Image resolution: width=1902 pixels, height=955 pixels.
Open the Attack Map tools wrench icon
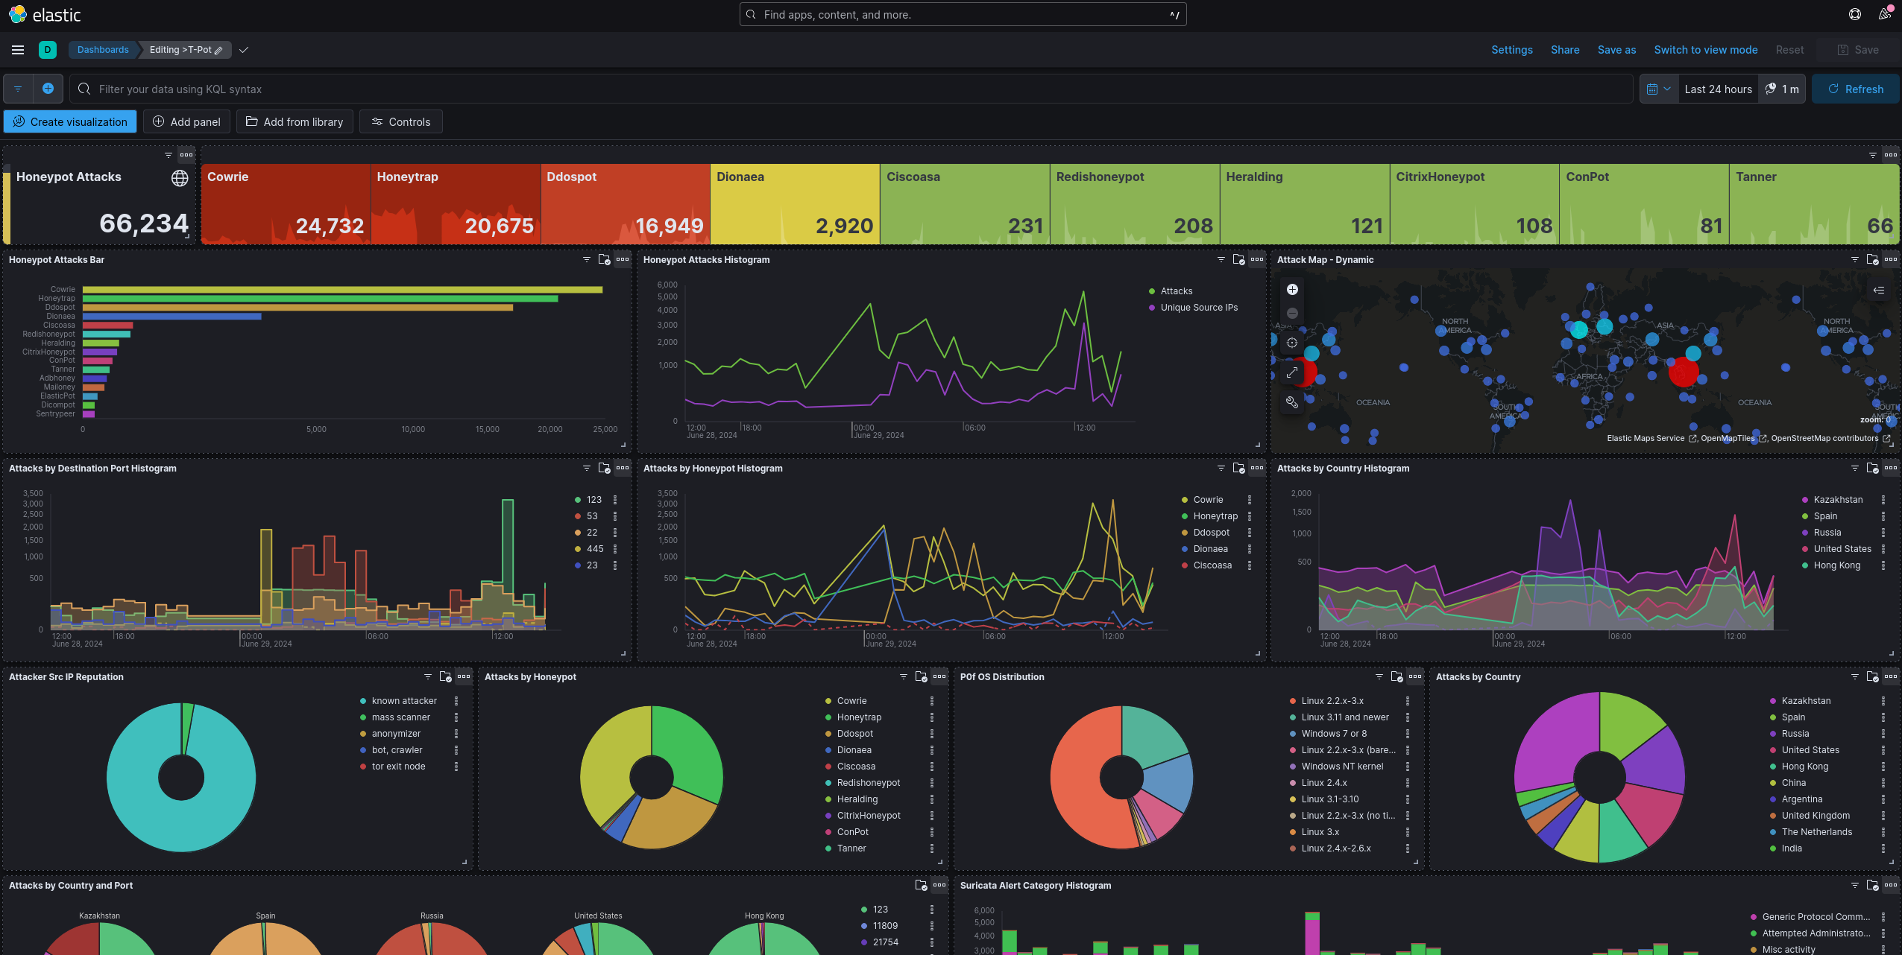[1292, 402]
